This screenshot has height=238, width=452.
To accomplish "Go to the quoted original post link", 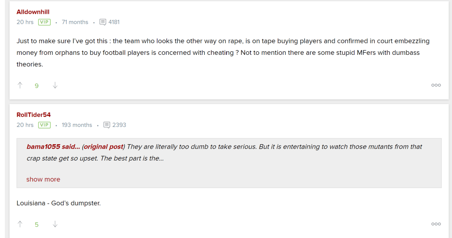I will [x=103, y=146].
